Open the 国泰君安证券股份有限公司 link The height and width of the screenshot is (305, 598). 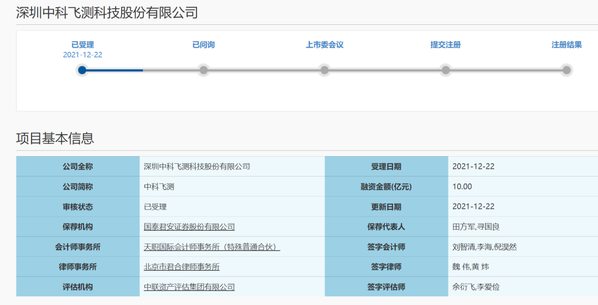coord(189,227)
